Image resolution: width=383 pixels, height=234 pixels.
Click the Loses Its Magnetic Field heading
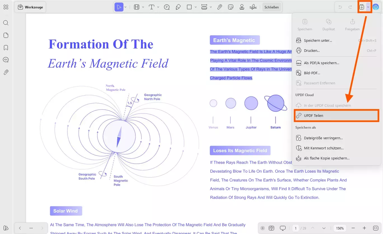pos(240,150)
